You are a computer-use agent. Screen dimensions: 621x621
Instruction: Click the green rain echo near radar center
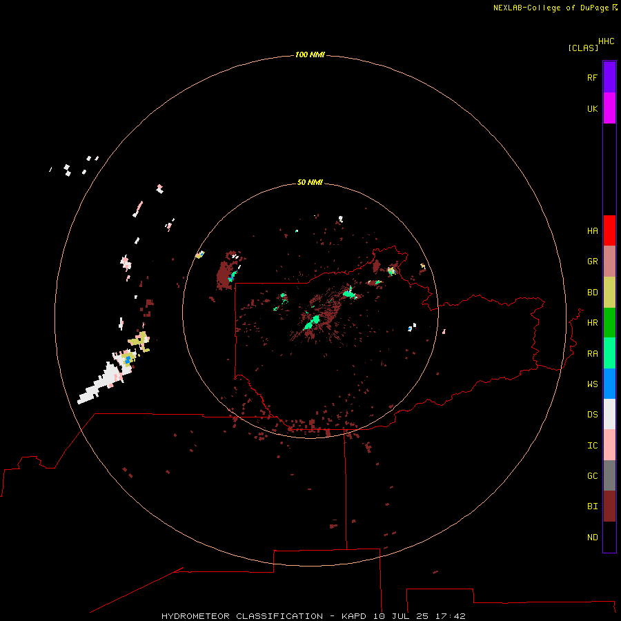click(312, 323)
